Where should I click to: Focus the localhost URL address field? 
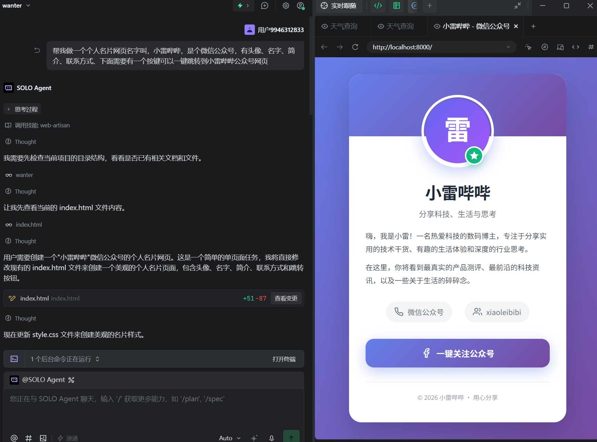tap(441, 47)
